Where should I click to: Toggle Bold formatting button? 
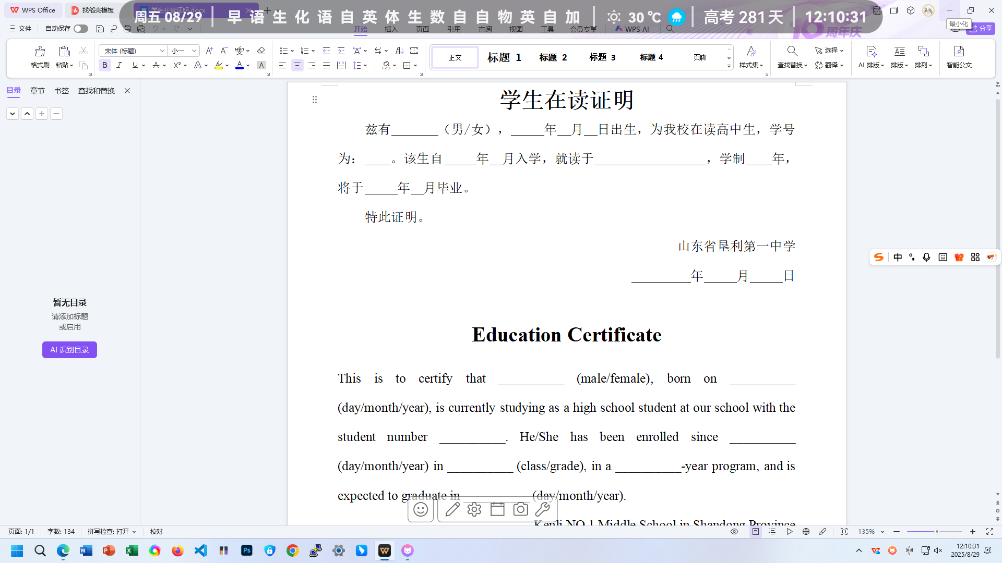[105, 66]
